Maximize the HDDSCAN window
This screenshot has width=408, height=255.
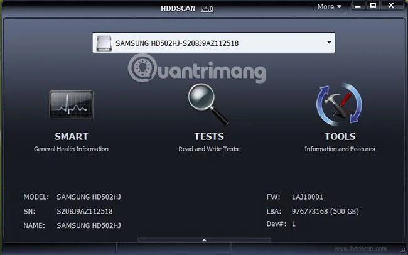[x=373, y=6]
